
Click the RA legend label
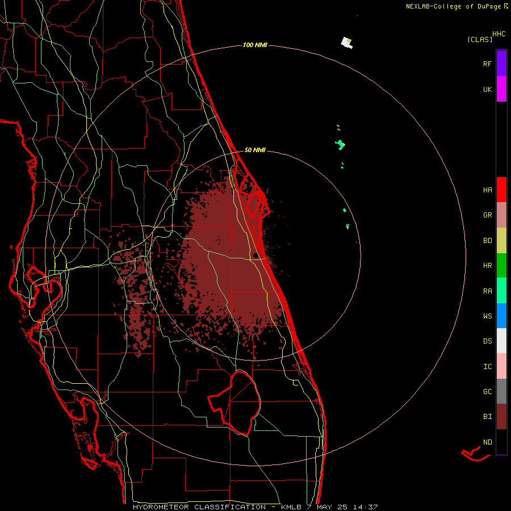(x=487, y=291)
